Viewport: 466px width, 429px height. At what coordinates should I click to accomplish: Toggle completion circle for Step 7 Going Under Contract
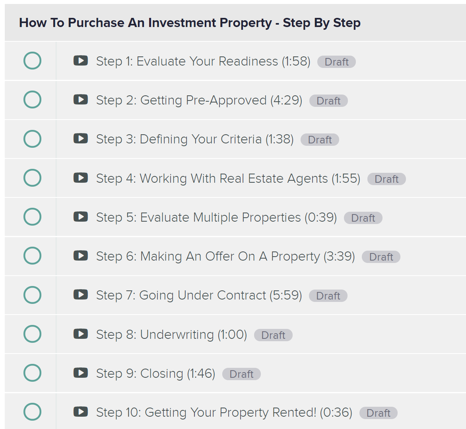tap(32, 295)
